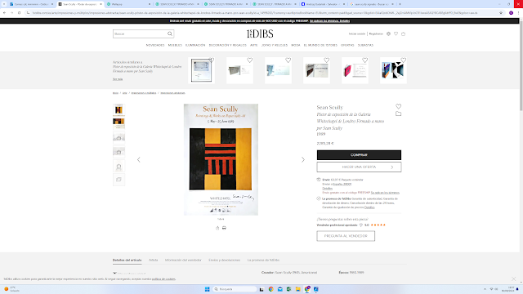
Task: Open the pink book similar item thumbnail
Action: pos(355,71)
